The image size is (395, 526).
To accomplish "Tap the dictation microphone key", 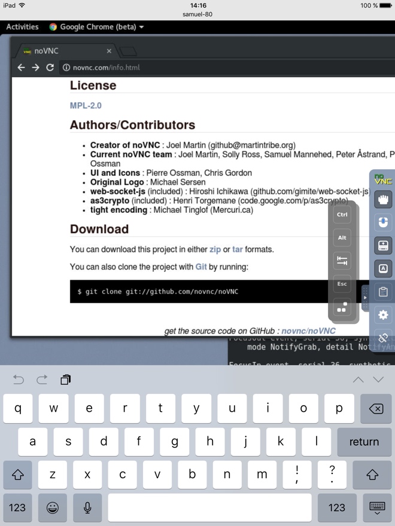I will [x=87, y=507].
